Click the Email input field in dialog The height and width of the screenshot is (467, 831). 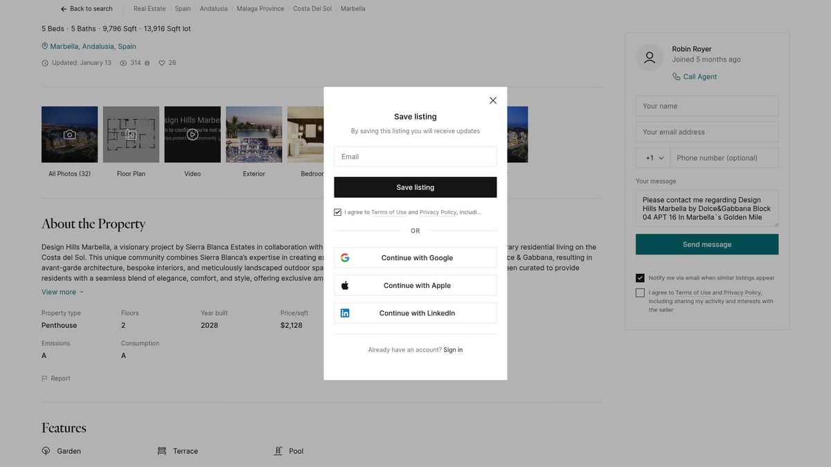coord(415,156)
